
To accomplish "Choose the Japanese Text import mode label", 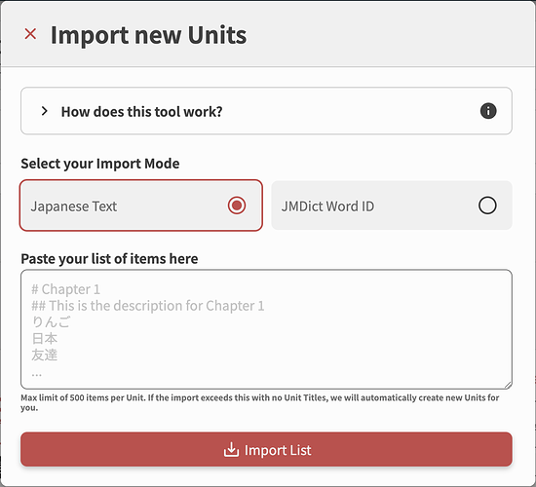I will (x=74, y=206).
